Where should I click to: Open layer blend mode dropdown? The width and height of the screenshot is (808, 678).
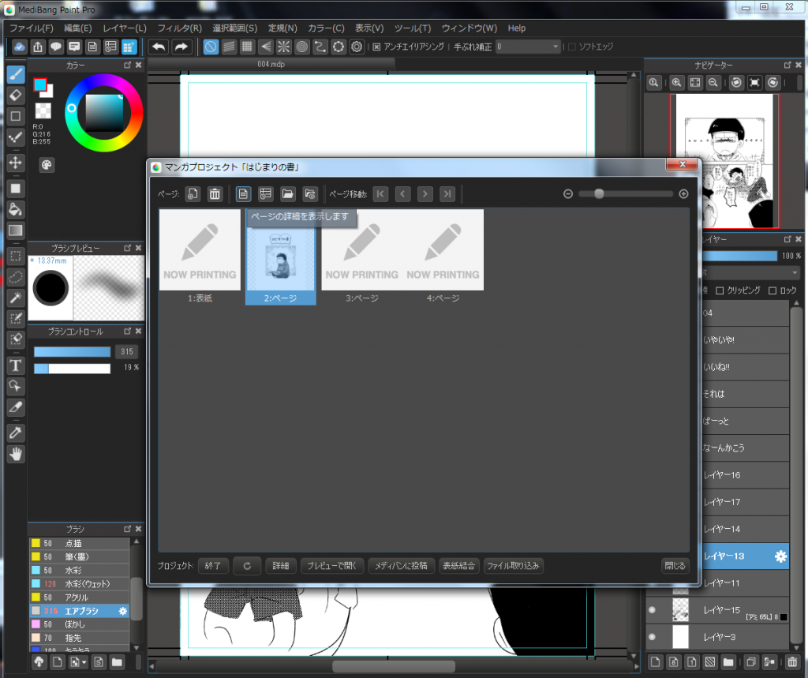(x=750, y=272)
